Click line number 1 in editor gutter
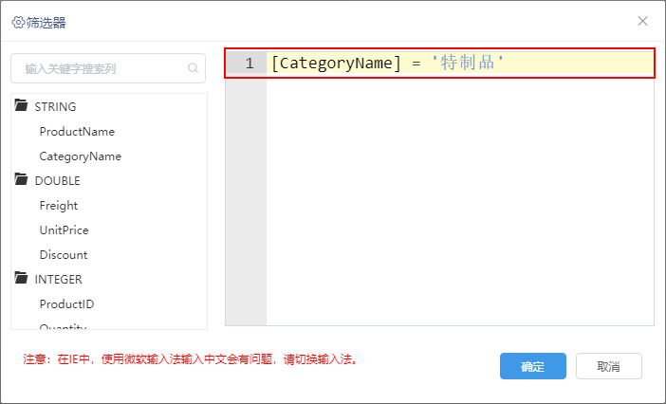Screen dimensions: 666x404 250,64
